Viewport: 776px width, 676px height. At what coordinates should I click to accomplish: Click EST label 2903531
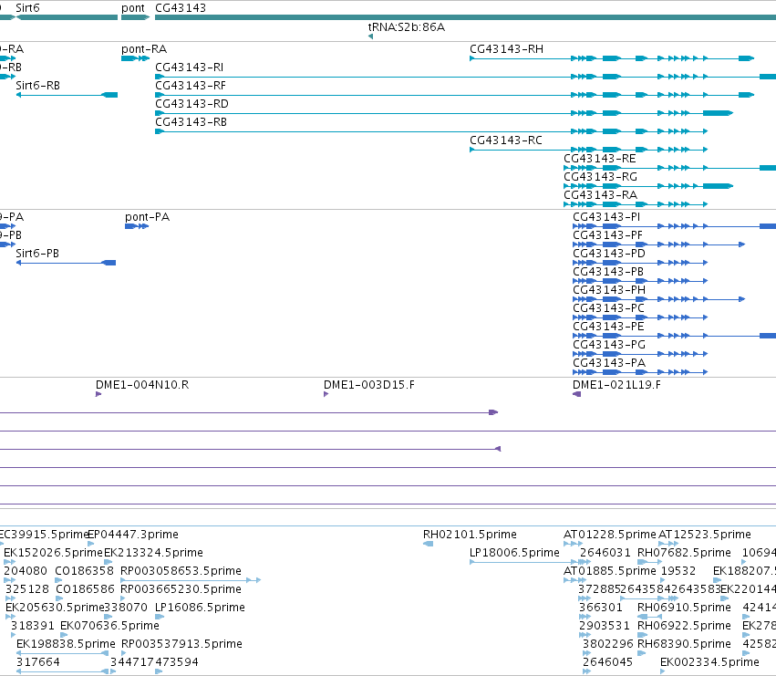coord(605,627)
